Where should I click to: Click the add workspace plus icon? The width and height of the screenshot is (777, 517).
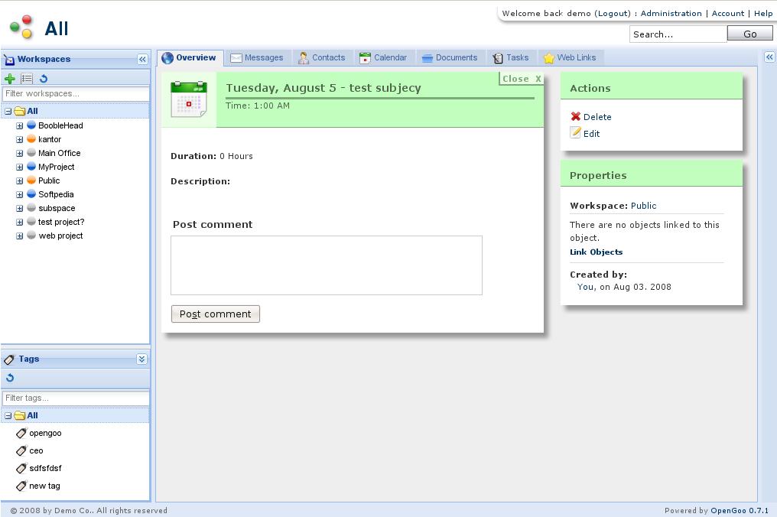click(10, 79)
